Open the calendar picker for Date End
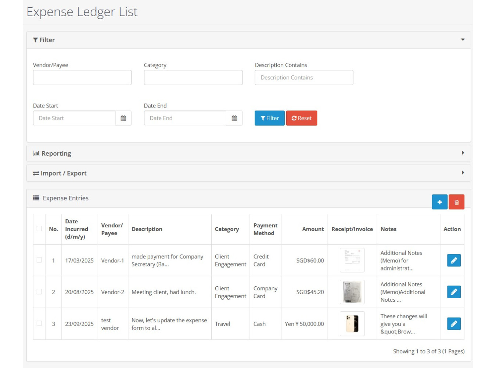 (235, 118)
